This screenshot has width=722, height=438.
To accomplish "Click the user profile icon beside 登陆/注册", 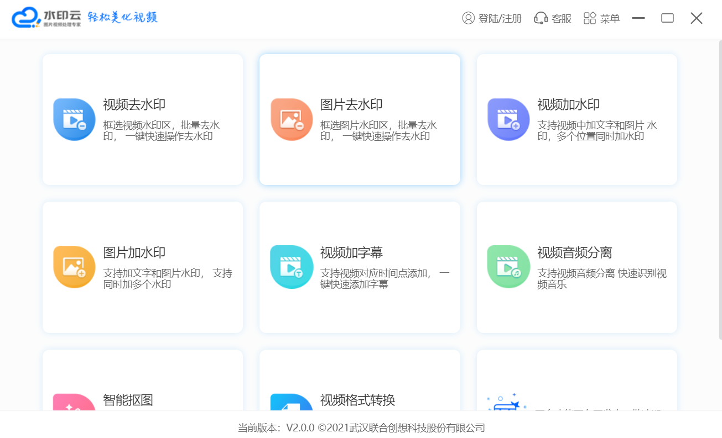I will [x=468, y=18].
